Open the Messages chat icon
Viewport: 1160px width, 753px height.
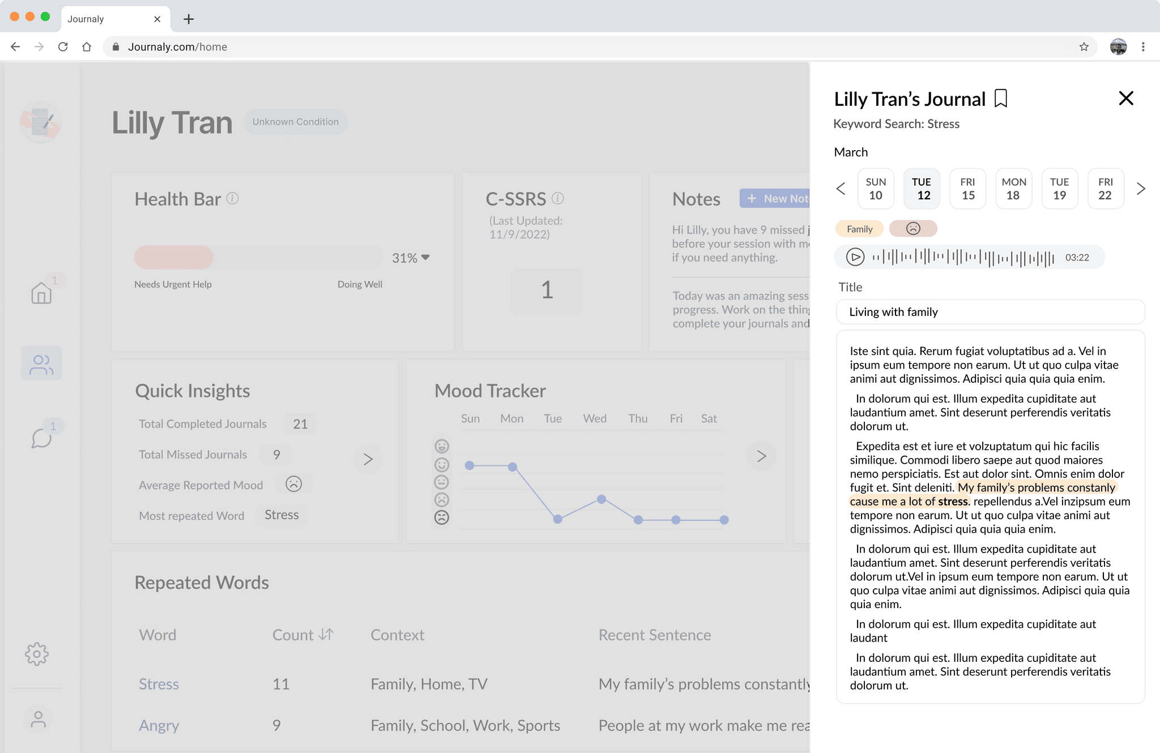click(x=41, y=438)
